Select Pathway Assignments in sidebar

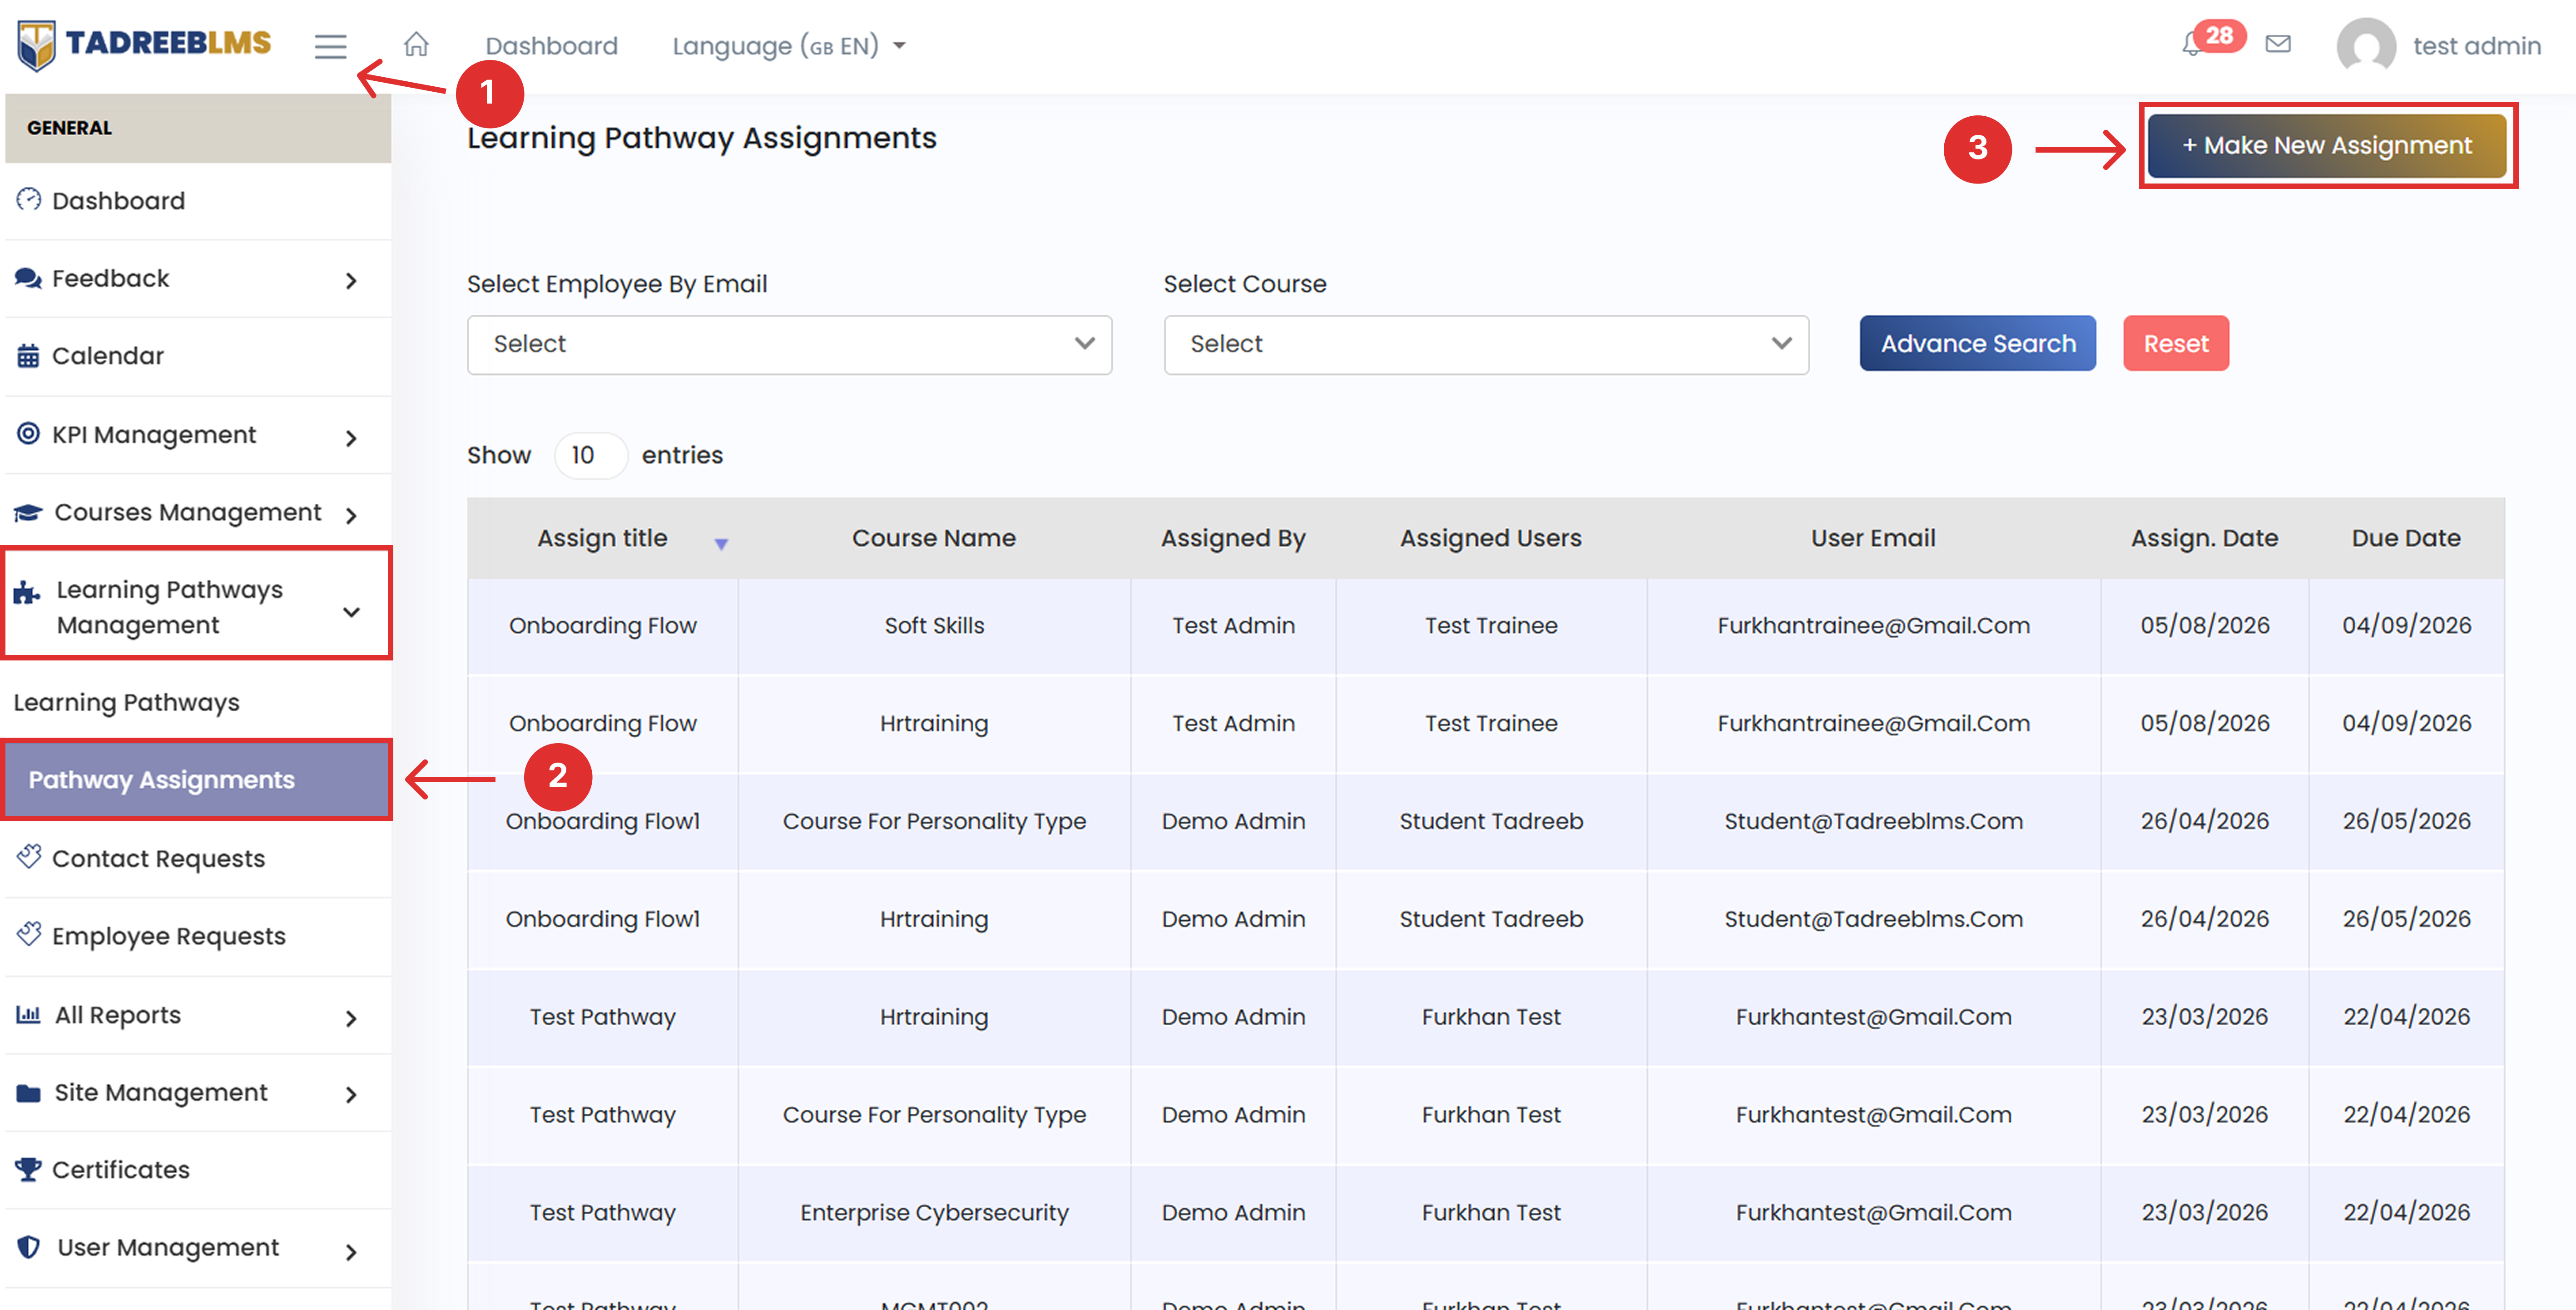point(198,780)
